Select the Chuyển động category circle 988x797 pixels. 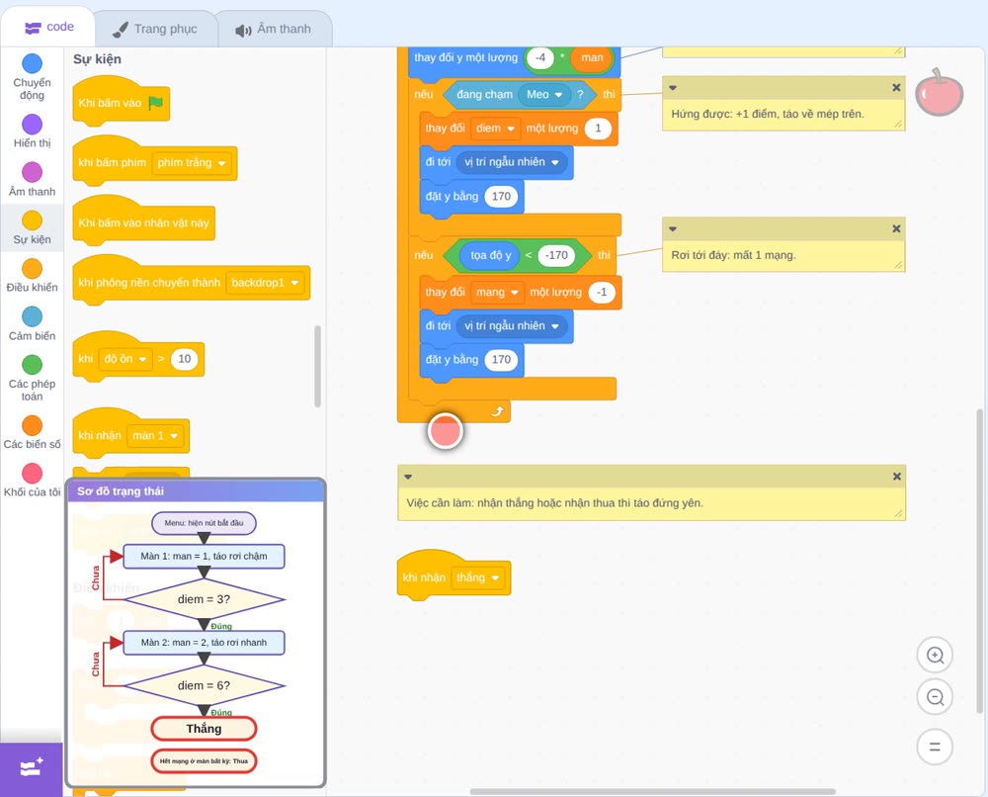tap(32, 63)
